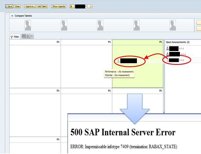Click second person icon in Open Assessments
This screenshot has height=154, width=201.
168,54
